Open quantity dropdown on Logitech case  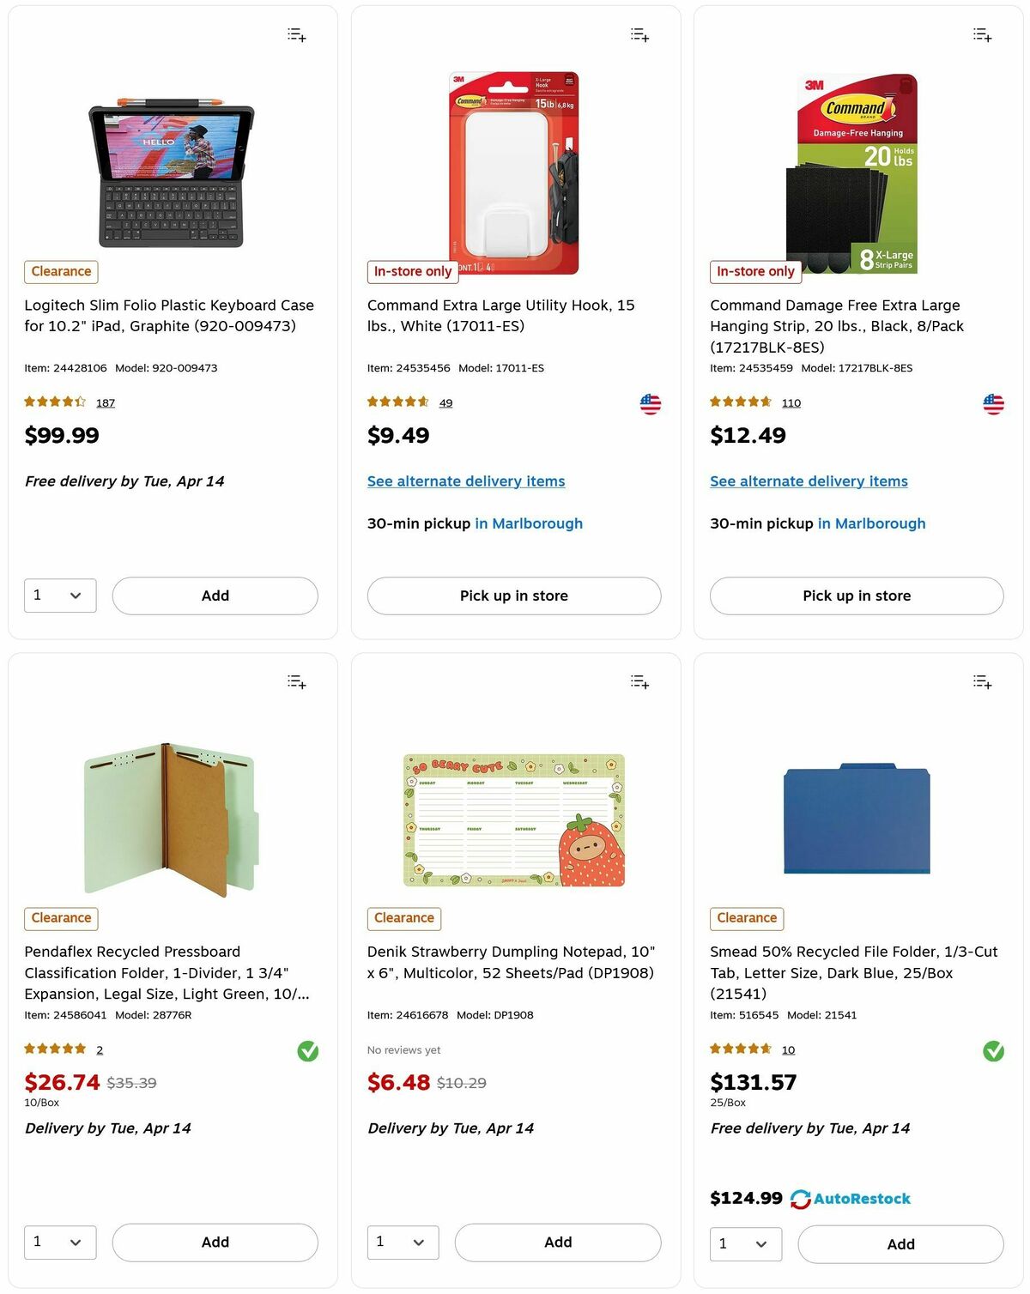tap(59, 595)
